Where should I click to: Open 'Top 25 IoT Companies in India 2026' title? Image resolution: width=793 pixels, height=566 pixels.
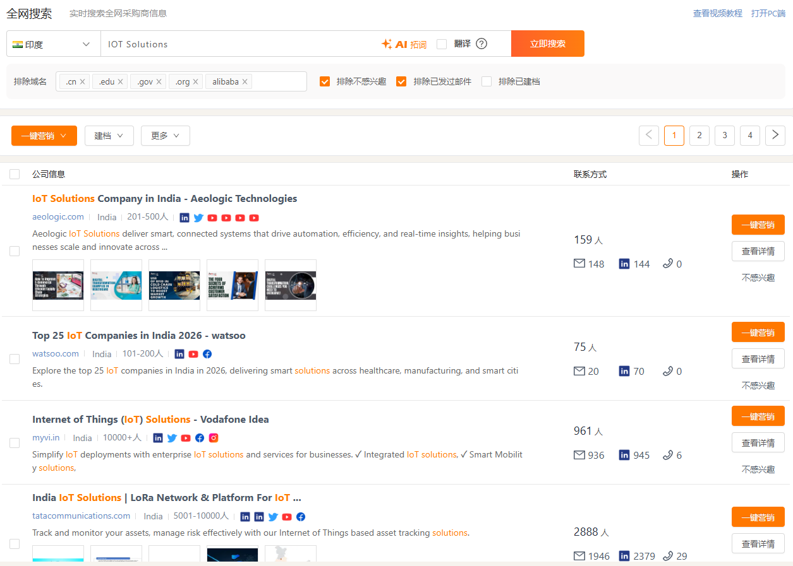click(139, 336)
